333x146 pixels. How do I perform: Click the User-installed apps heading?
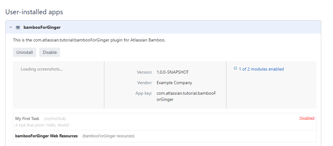tap(34, 12)
